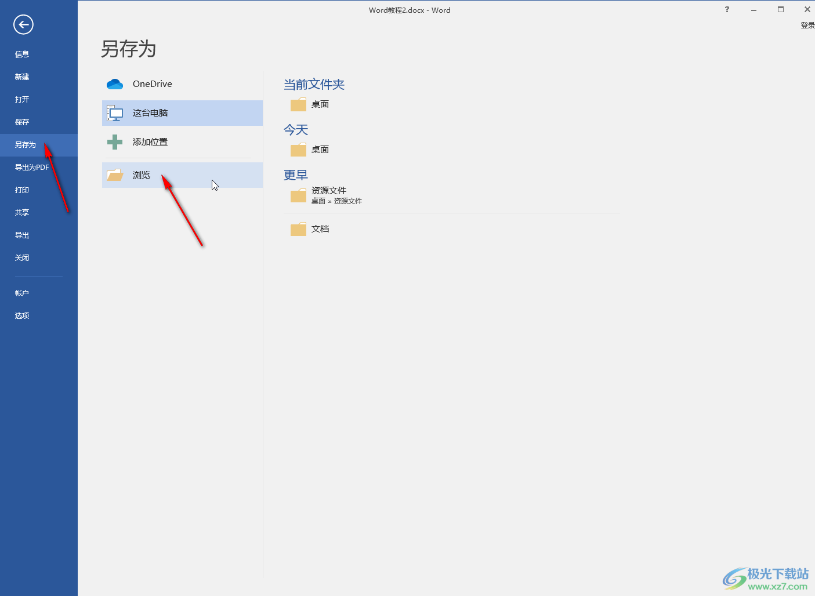Screen dimensions: 815x596
Task: Open the 共享 sidebar item
Action: tap(22, 213)
